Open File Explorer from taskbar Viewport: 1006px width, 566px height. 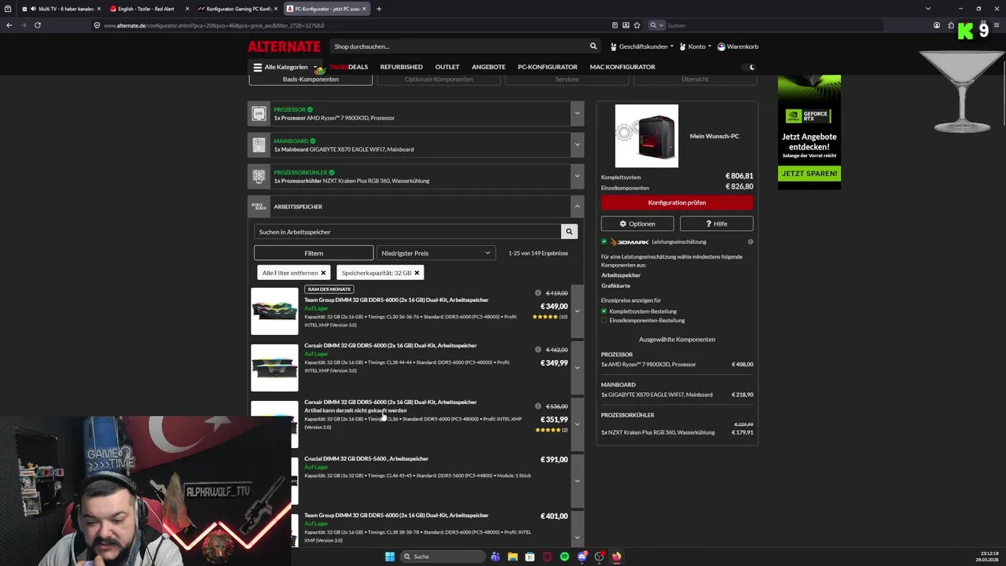[512, 557]
